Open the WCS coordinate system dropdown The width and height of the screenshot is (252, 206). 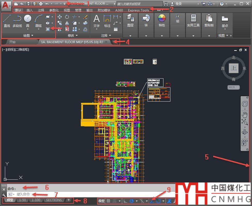233,87
